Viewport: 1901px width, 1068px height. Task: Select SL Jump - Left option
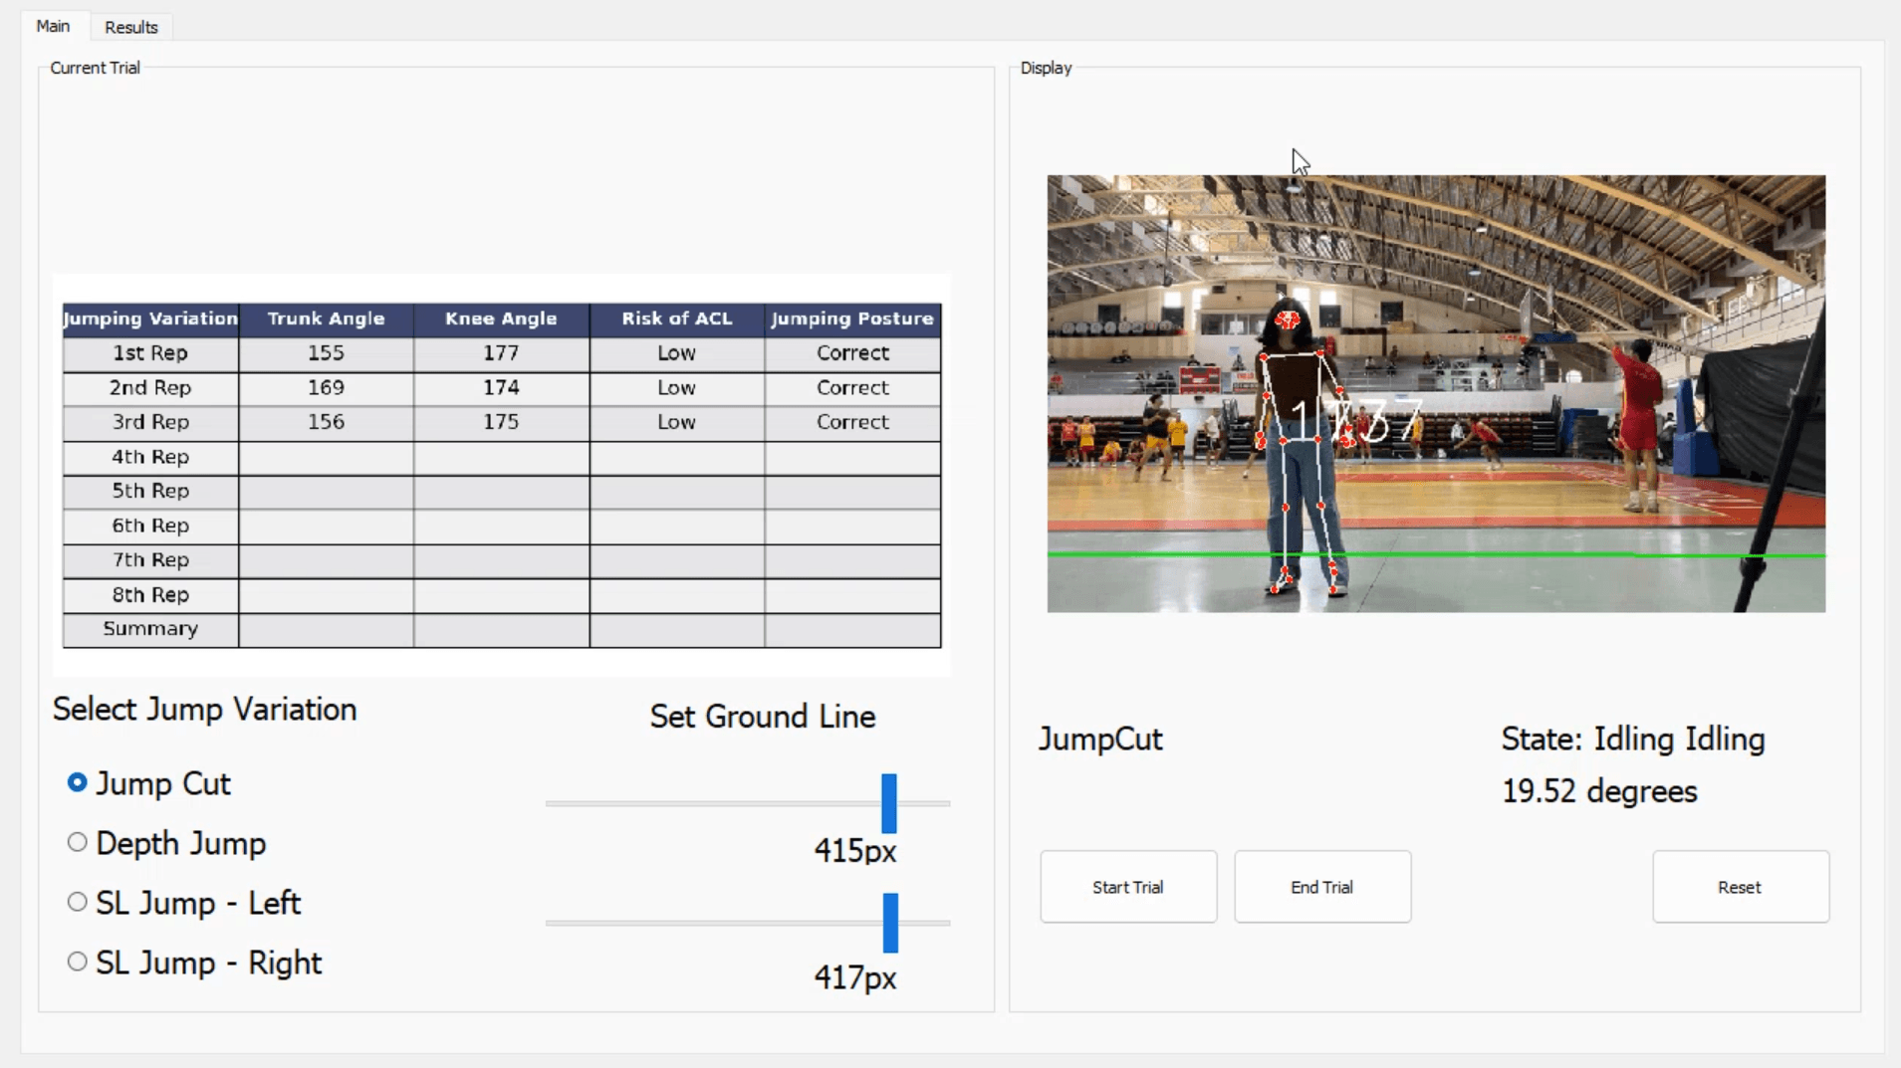(x=78, y=903)
